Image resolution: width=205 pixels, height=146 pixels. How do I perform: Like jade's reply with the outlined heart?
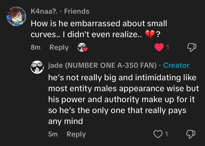coord(158,134)
